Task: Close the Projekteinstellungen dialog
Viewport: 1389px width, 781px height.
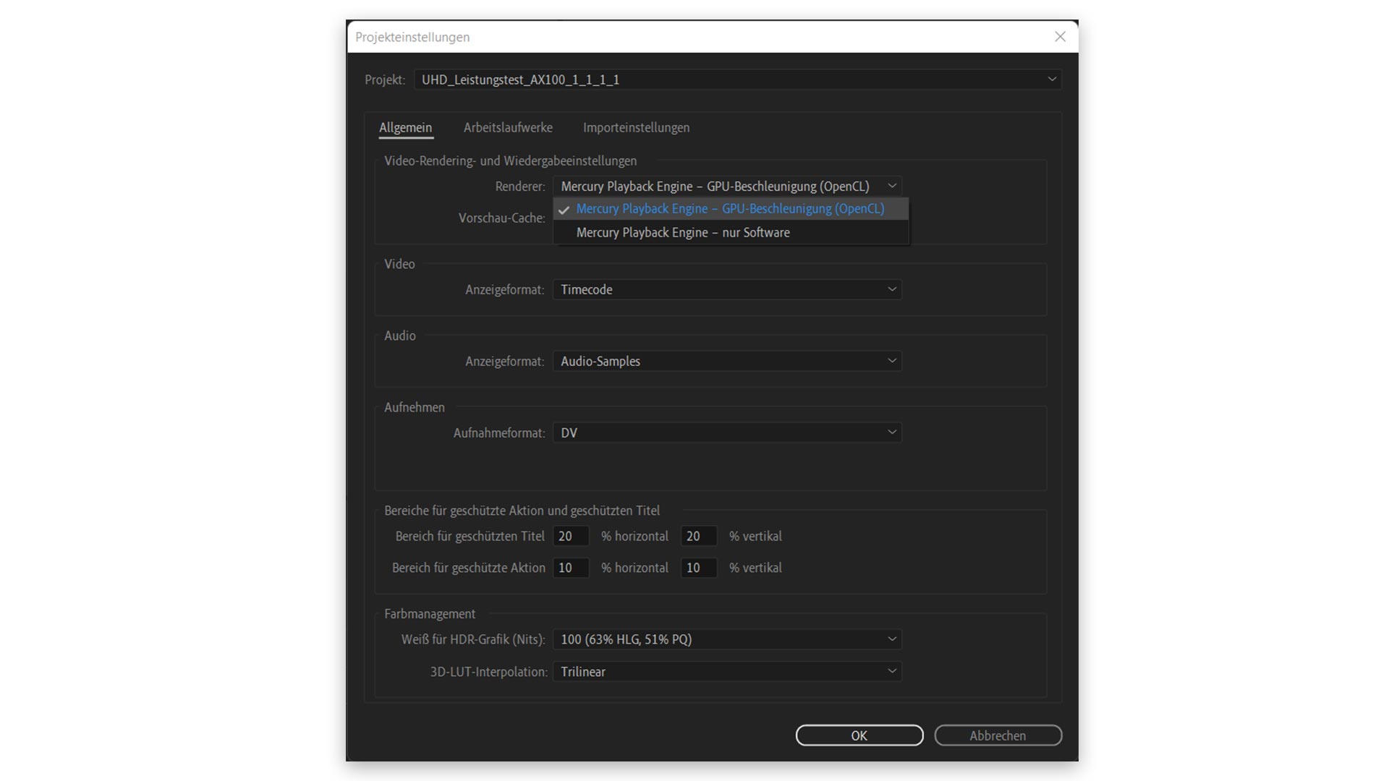Action: pyautogui.click(x=1060, y=37)
